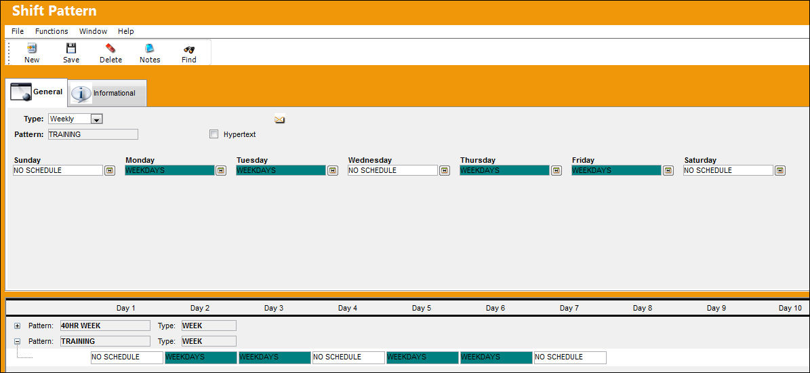Open the Thursday schedule lookup button
The image size is (810, 373).
556,170
